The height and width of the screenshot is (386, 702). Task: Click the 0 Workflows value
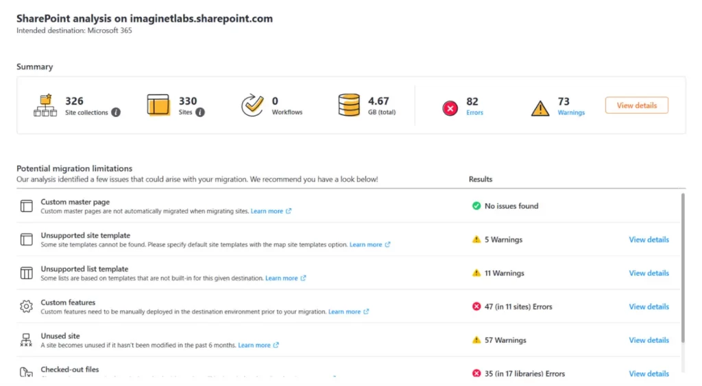275,101
